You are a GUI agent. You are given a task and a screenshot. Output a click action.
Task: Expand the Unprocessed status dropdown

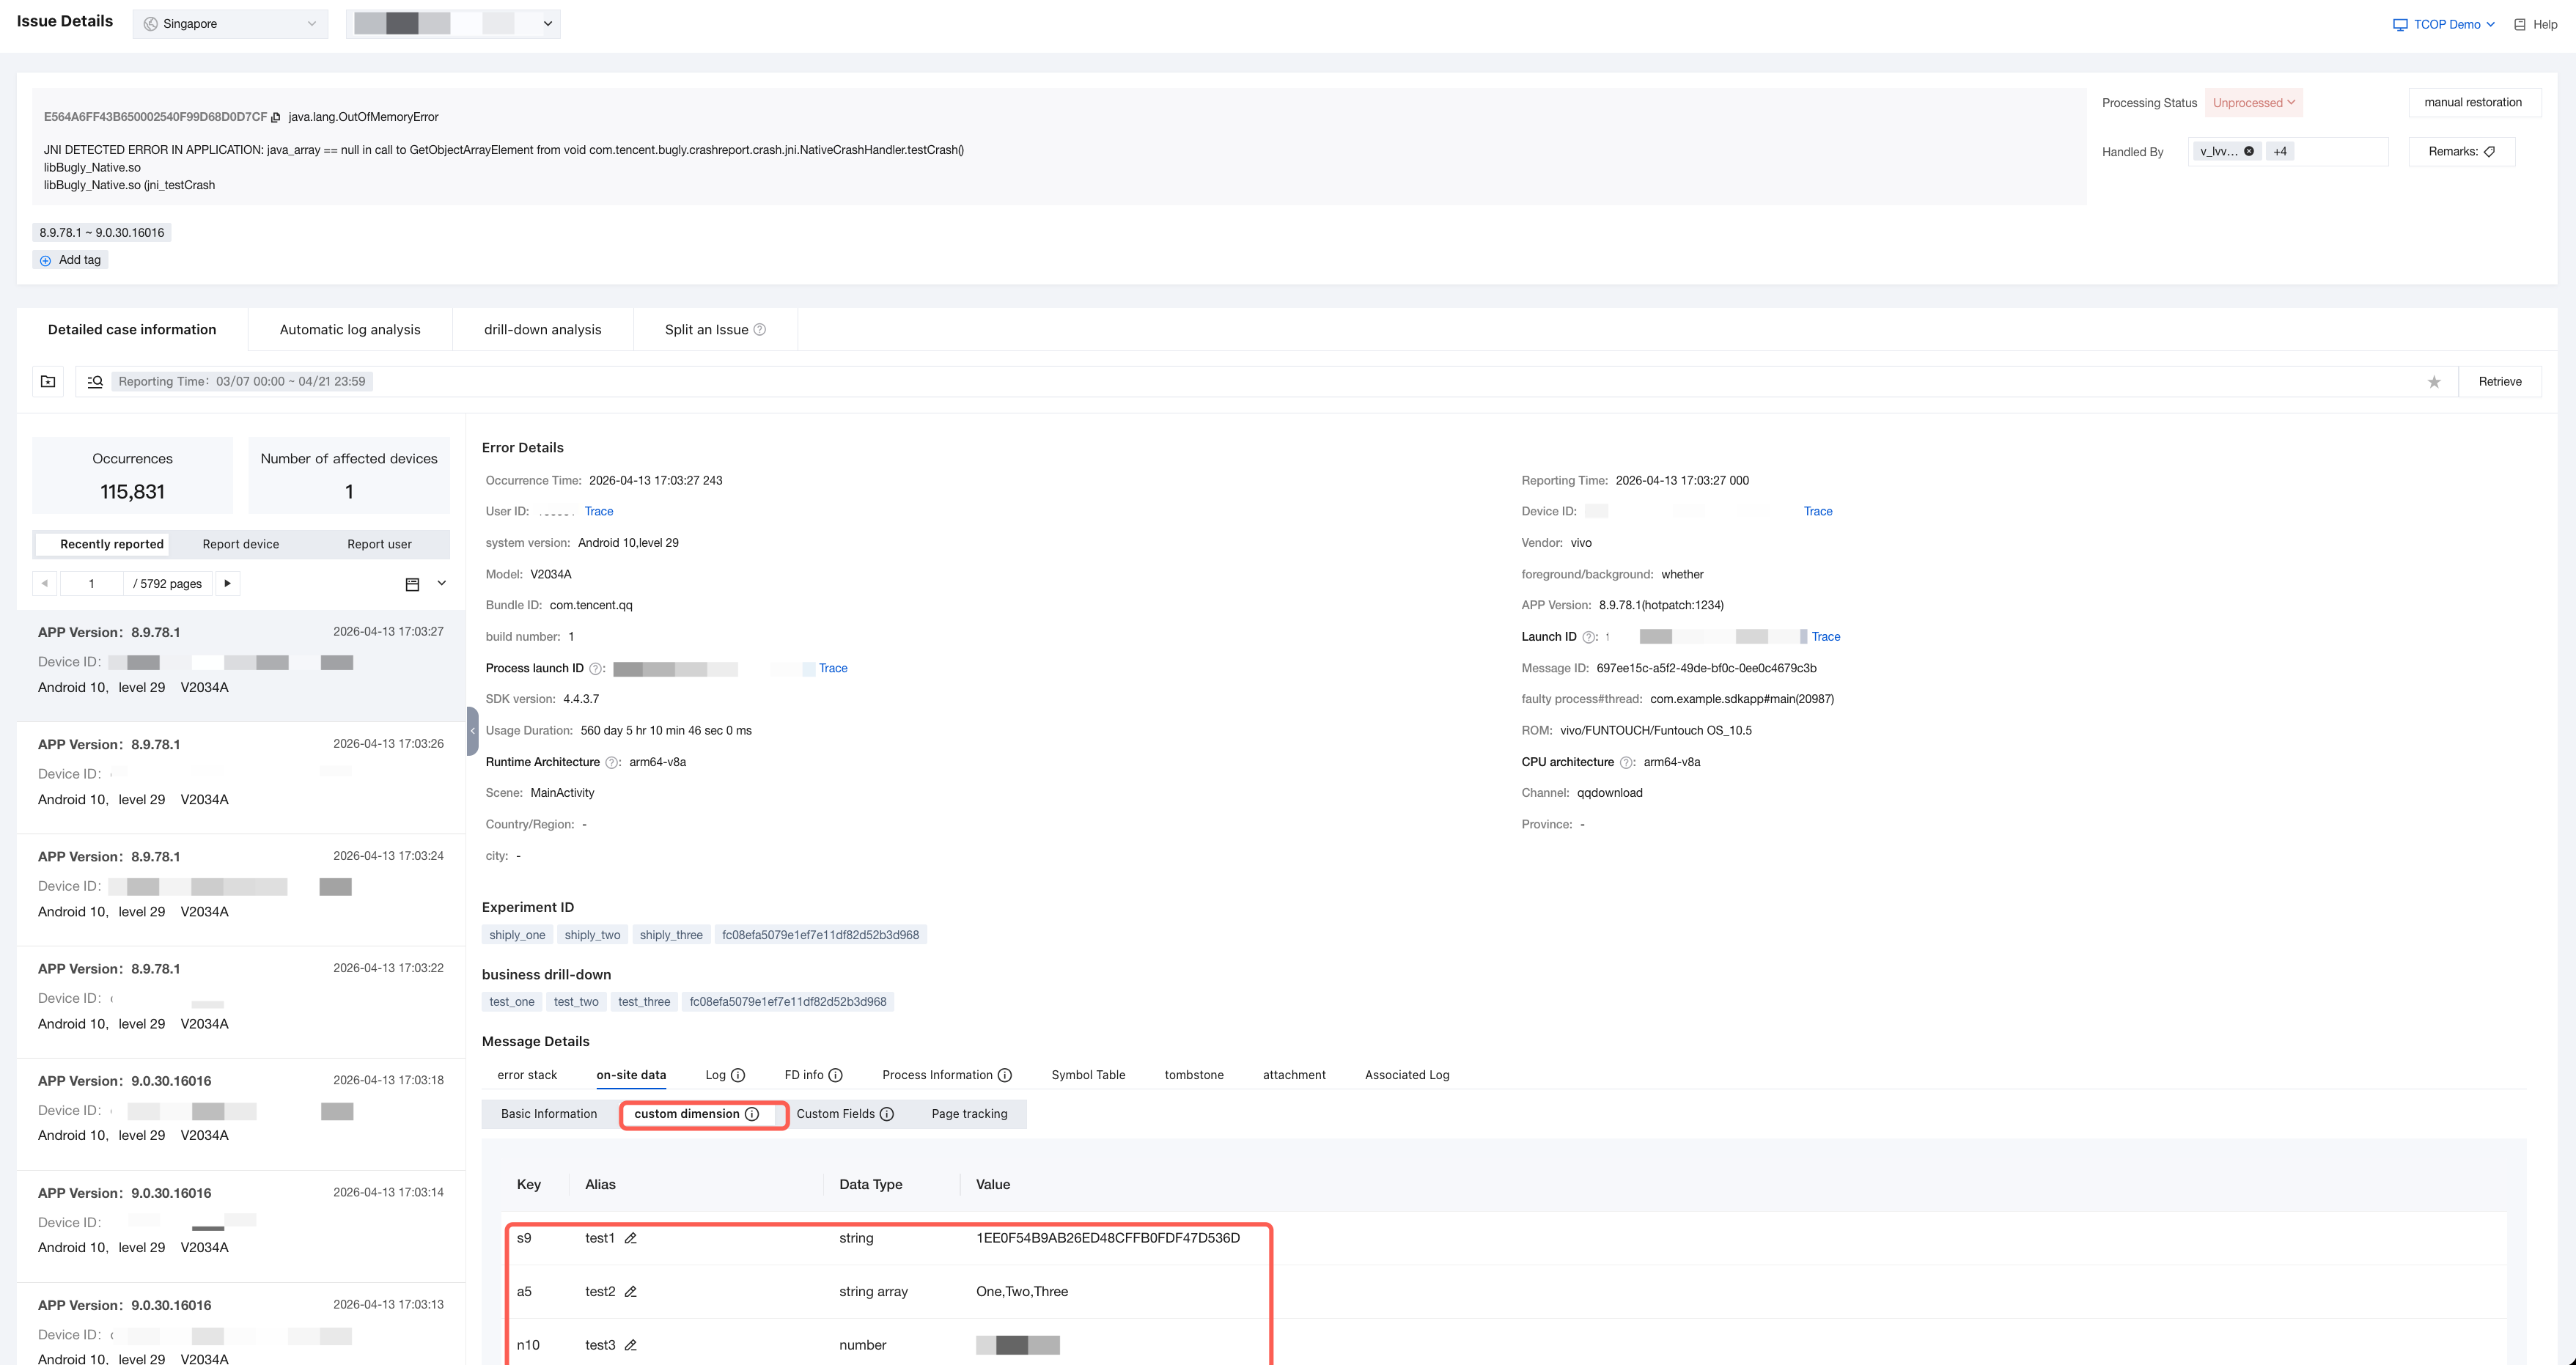tap(2254, 103)
